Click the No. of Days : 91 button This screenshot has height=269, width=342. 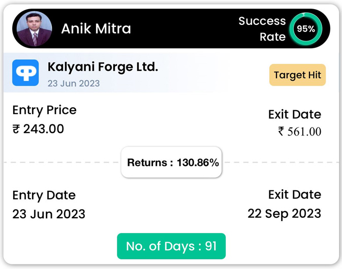coord(171,246)
